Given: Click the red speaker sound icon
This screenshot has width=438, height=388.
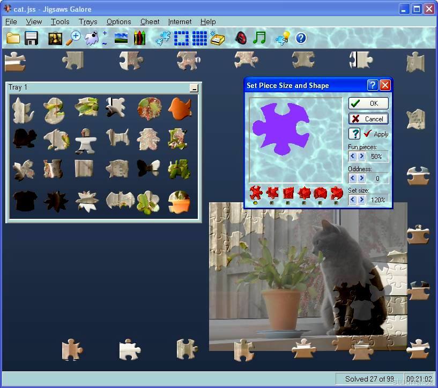Looking at the screenshot, I should coord(241,38).
